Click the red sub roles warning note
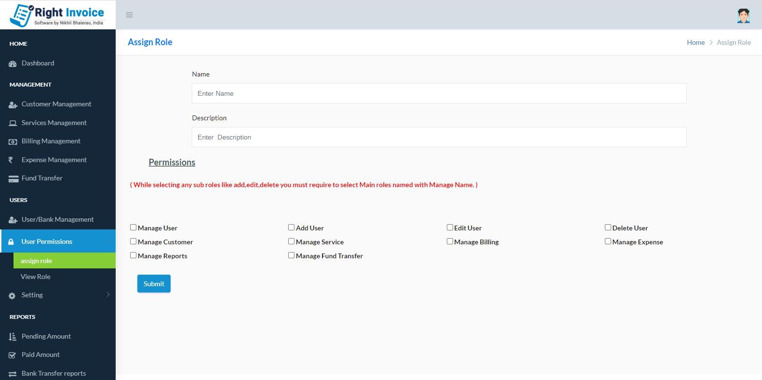This screenshot has height=380, width=762. coord(304,185)
